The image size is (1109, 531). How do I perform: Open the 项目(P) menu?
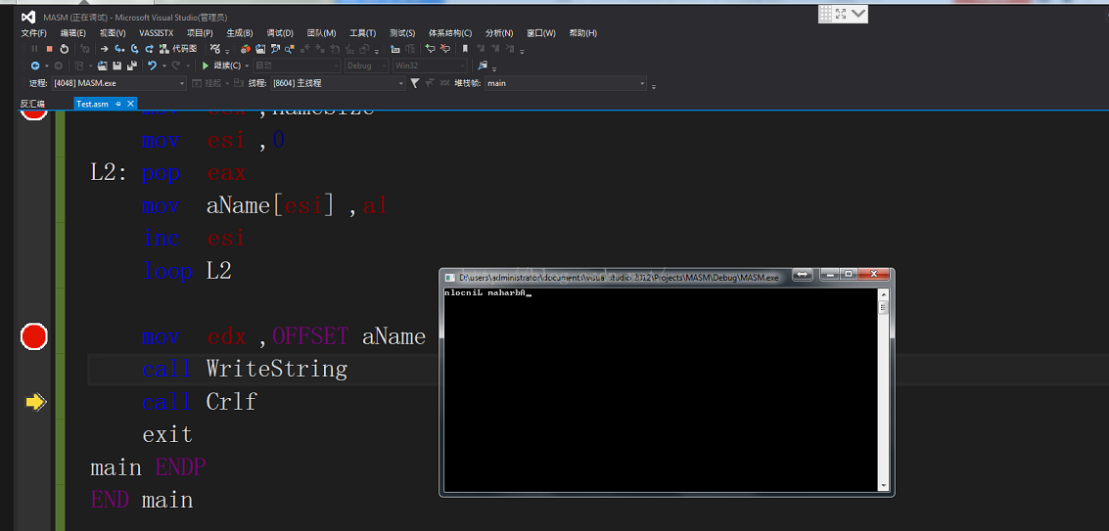[x=200, y=33]
